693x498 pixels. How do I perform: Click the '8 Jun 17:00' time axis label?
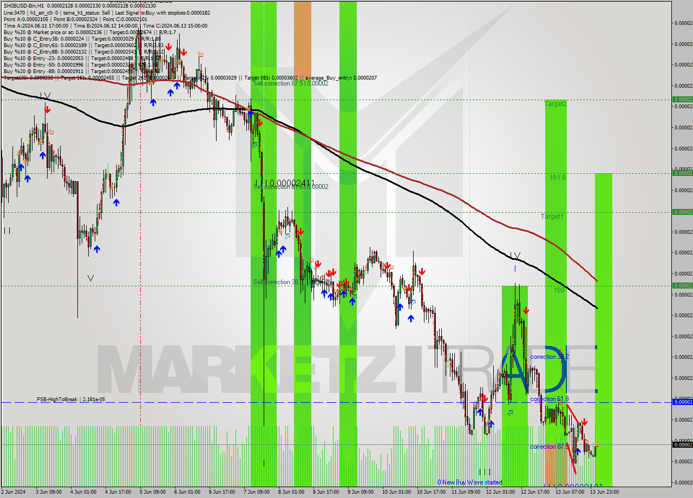(326, 492)
